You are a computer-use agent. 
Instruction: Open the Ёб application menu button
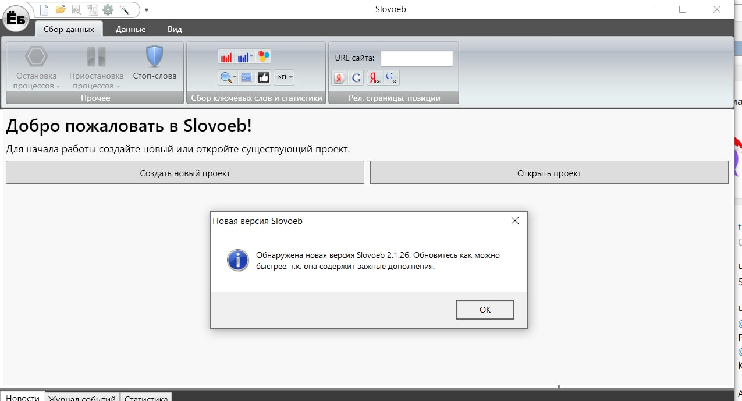16,20
